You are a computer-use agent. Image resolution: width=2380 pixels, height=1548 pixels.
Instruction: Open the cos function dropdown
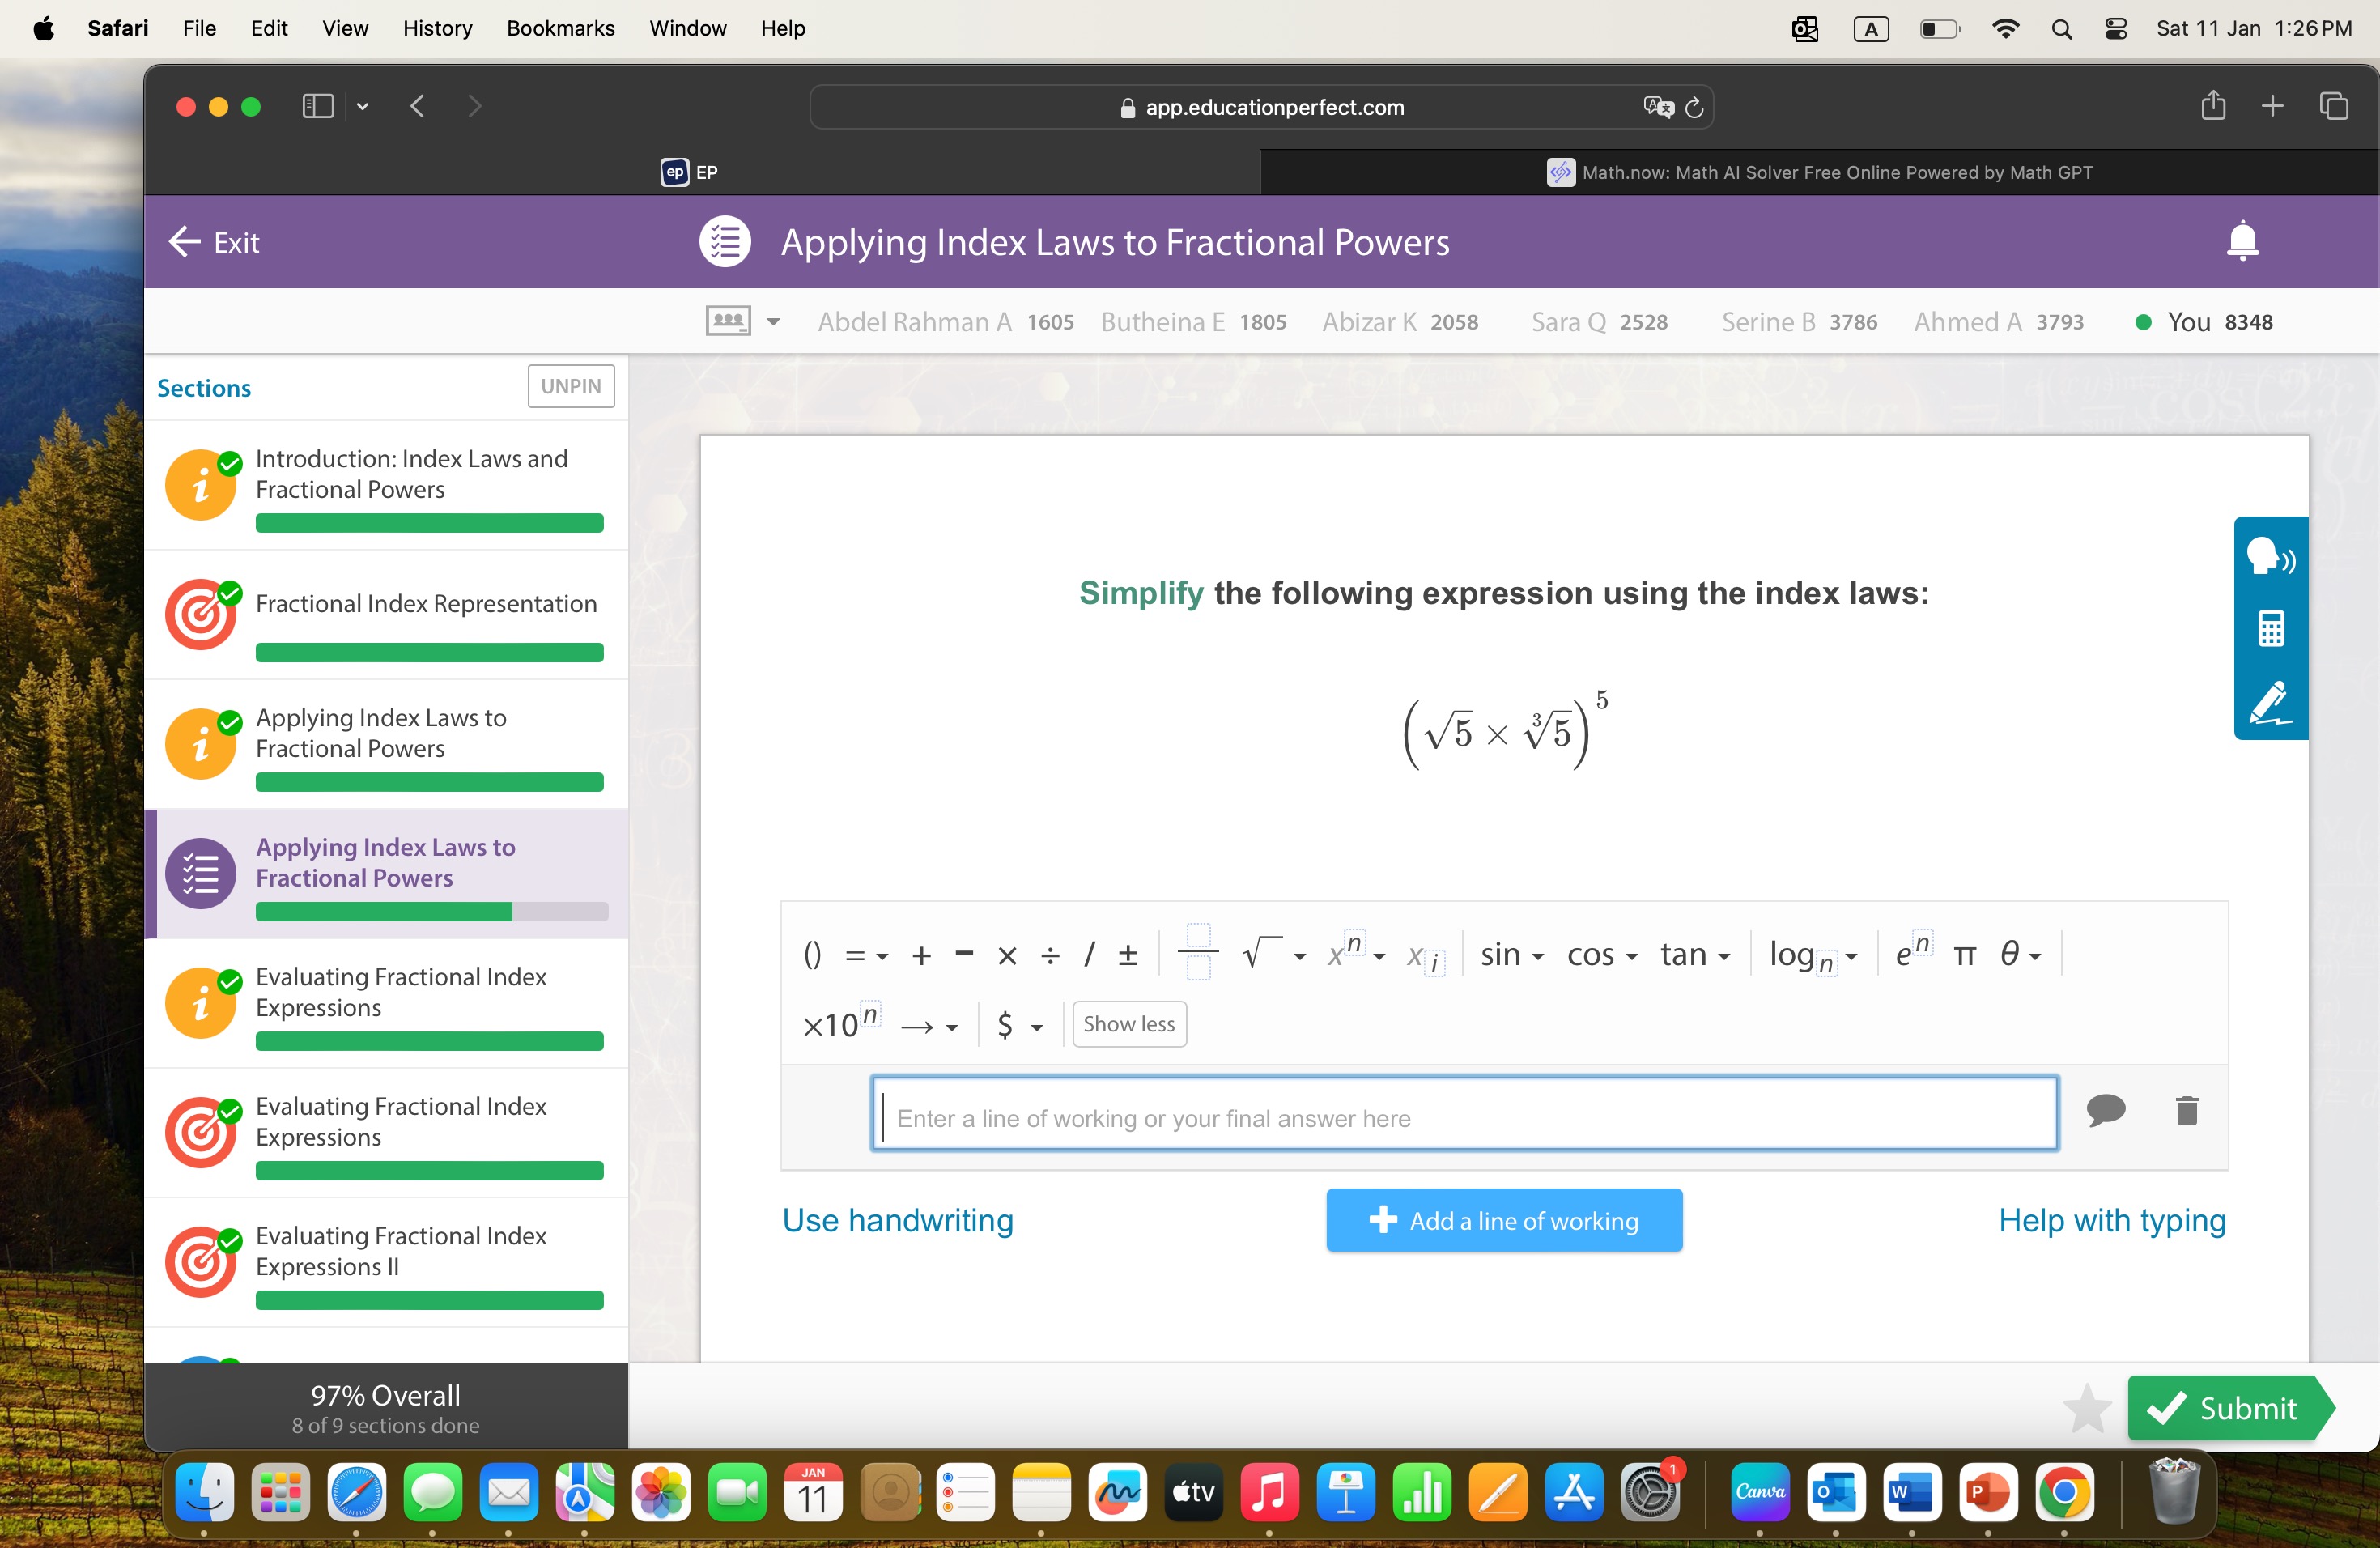click(x=1601, y=955)
